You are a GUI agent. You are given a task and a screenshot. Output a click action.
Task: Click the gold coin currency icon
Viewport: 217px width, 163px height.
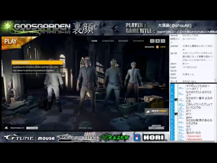click(157, 47)
